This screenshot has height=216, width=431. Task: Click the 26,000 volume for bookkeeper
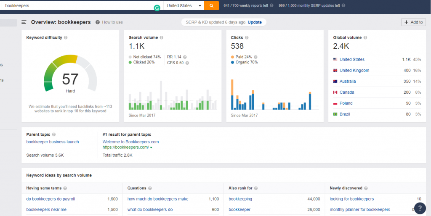point(314,209)
